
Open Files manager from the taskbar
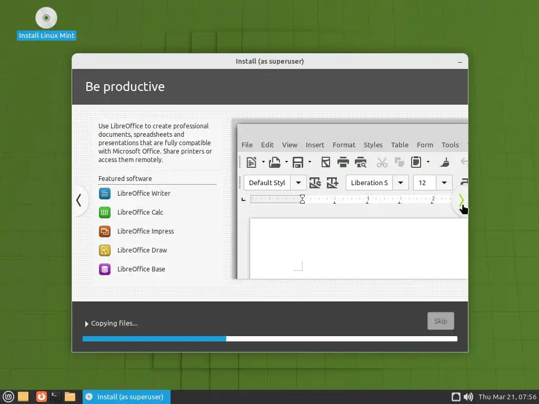(70, 397)
